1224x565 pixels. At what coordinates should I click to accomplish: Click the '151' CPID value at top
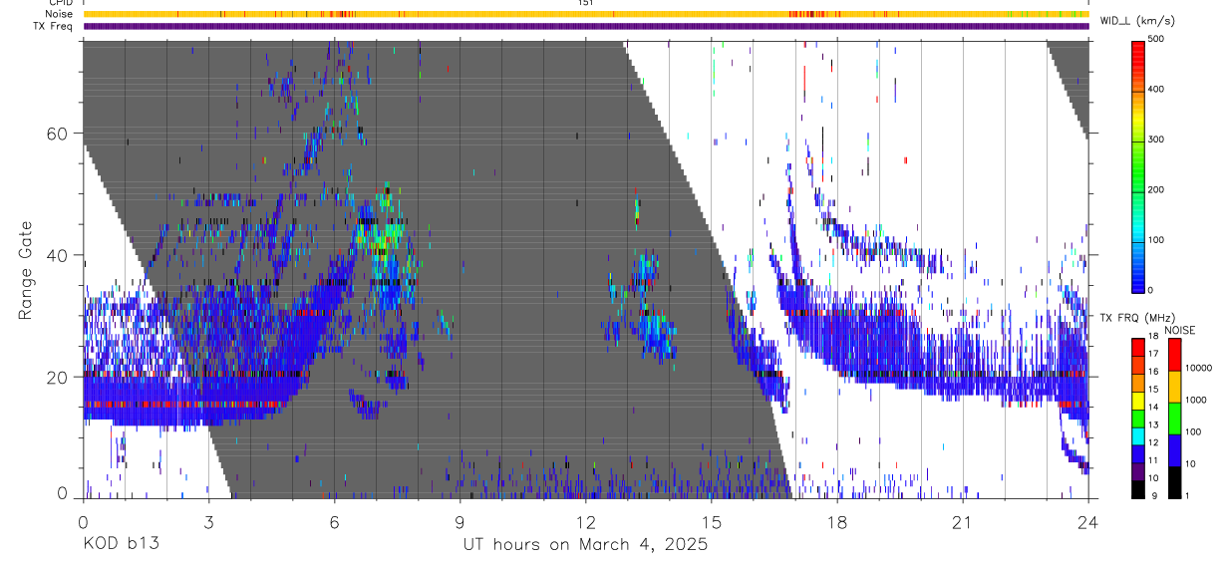(586, 3)
